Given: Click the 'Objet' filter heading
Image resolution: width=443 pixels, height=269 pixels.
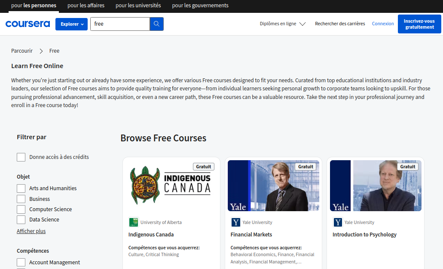Looking at the screenshot, I should [23, 177].
